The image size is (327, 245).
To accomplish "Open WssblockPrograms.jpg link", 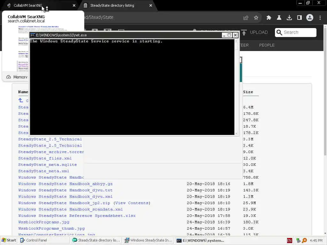I will click(x=43, y=222).
